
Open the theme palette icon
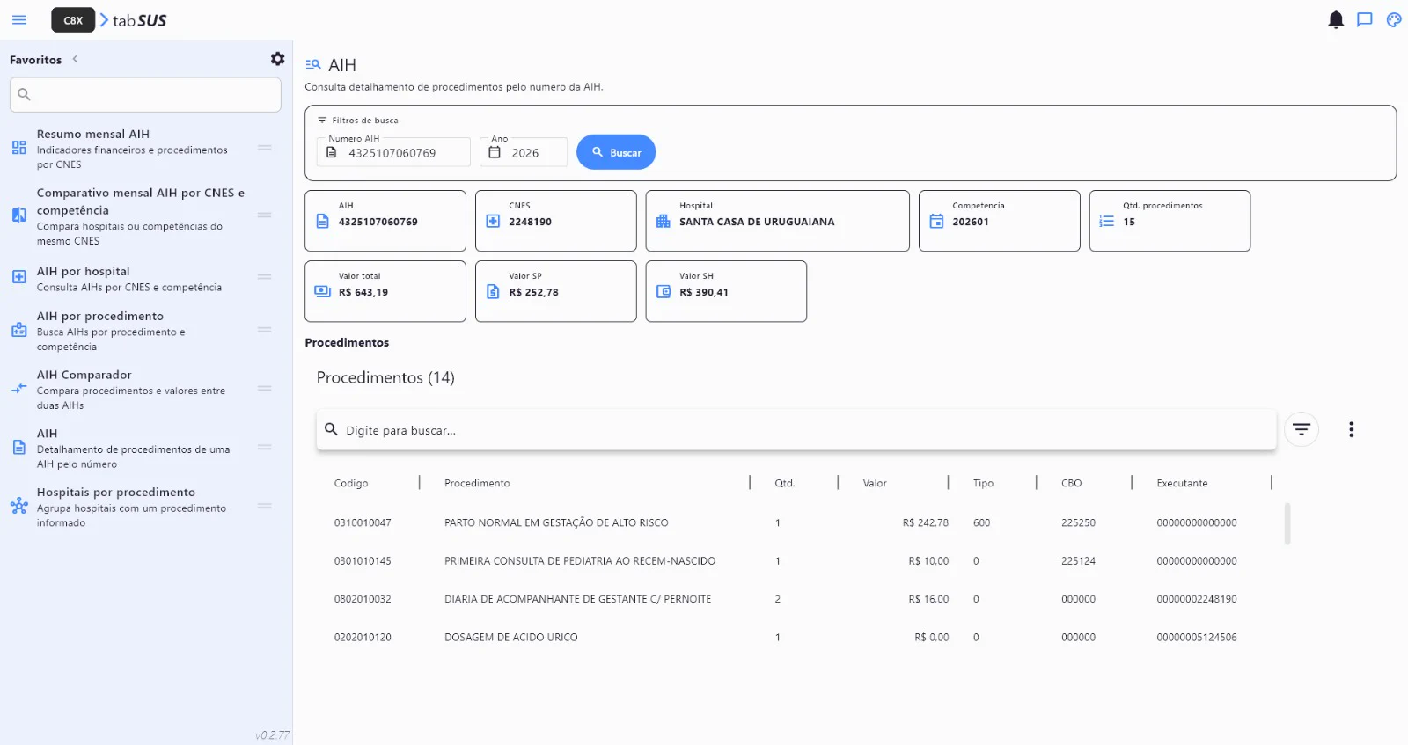click(x=1394, y=19)
